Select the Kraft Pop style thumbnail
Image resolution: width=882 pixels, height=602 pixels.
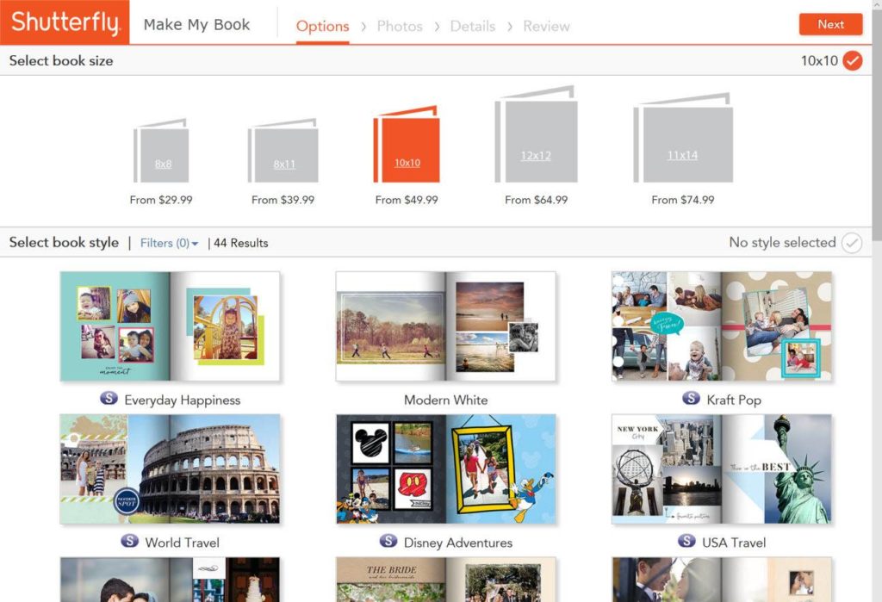pos(721,326)
